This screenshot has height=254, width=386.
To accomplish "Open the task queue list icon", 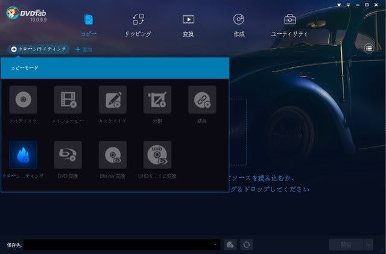I will point(369,49).
